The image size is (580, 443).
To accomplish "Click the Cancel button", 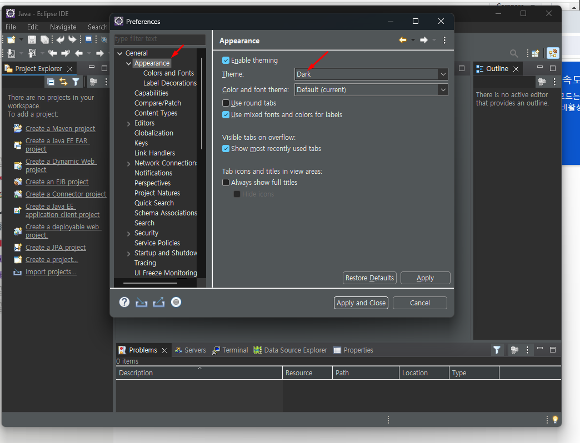I will 420,303.
